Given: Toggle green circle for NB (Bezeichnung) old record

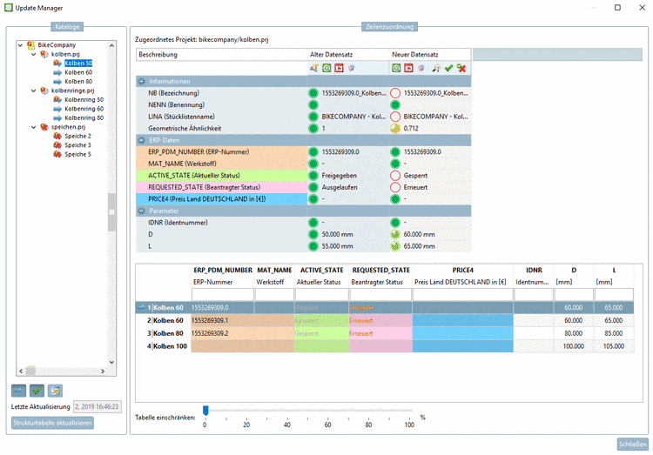Looking at the screenshot, I should [x=313, y=93].
